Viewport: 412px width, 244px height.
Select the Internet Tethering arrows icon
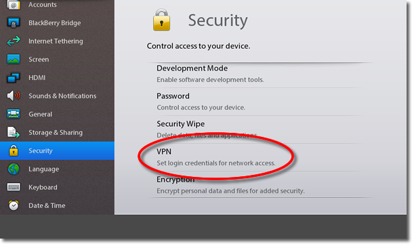point(14,41)
